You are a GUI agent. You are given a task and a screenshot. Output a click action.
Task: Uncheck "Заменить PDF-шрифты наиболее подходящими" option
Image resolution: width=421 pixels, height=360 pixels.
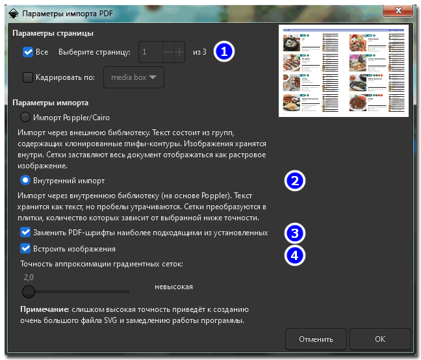click(26, 232)
